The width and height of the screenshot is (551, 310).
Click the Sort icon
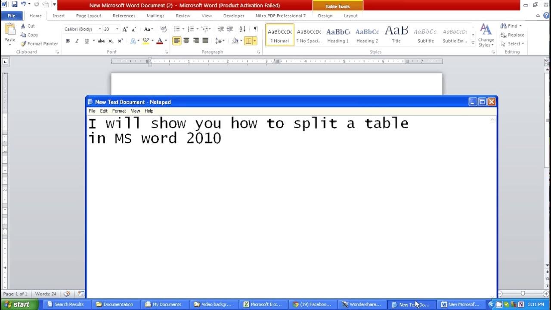[x=242, y=29]
